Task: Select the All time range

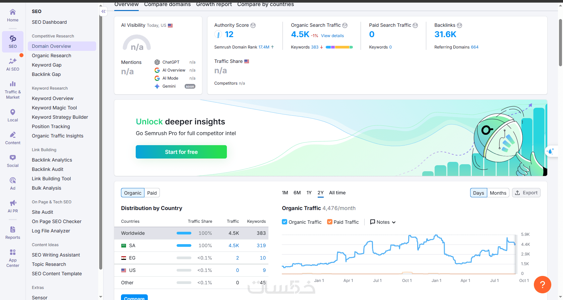Action: [337, 193]
